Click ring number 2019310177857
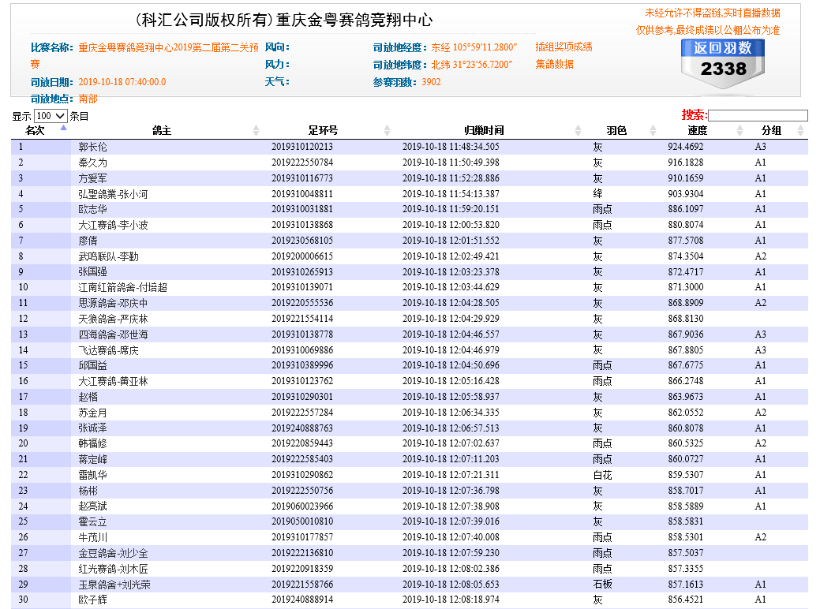Screen dimensions: 820x609 coord(302,537)
